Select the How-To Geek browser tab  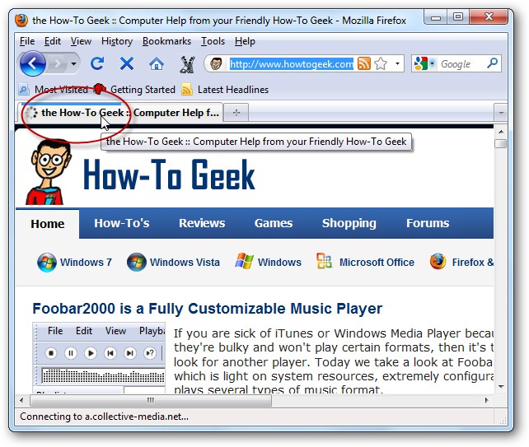(120, 113)
